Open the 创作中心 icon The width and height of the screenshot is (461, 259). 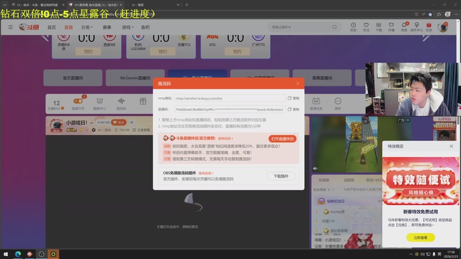(417, 26)
